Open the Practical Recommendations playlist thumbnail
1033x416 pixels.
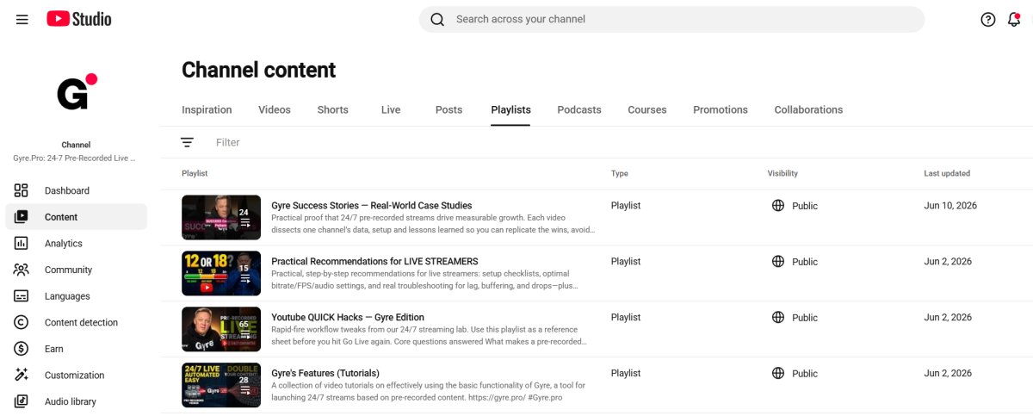click(221, 273)
